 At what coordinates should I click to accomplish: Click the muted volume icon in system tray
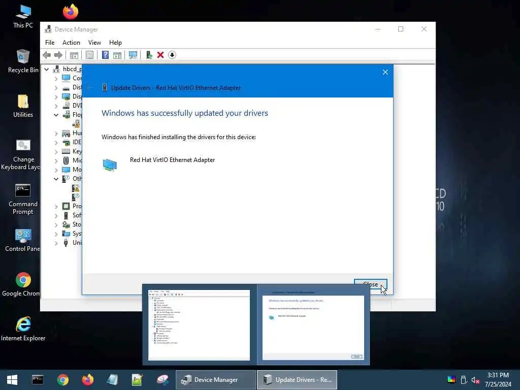point(475,380)
